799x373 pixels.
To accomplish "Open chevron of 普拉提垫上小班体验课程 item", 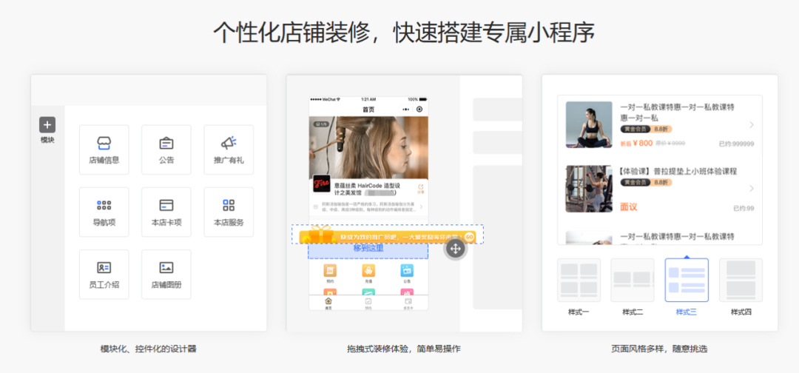I will click(752, 189).
